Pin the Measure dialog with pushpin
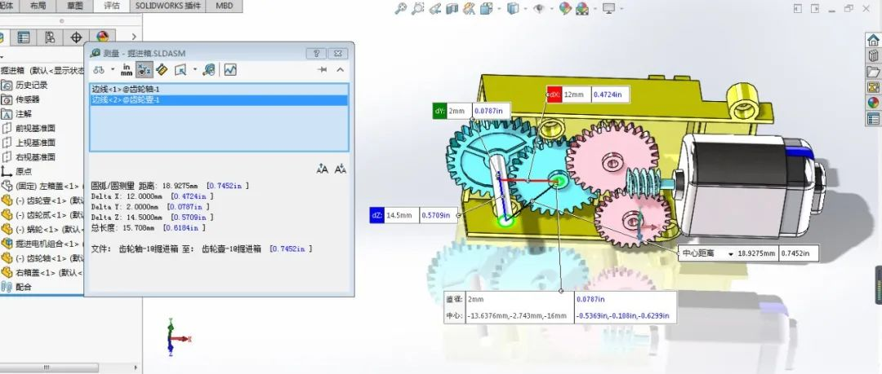Image resolution: width=882 pixels, height=374 pixels. pyautogui.click(x=323, y=70)
